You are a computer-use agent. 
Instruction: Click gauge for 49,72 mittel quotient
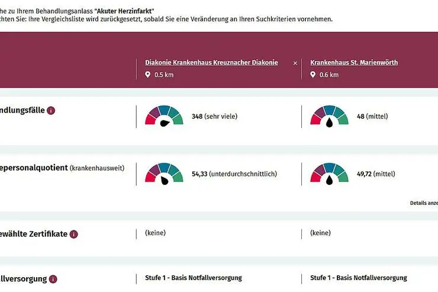point(329,174)
